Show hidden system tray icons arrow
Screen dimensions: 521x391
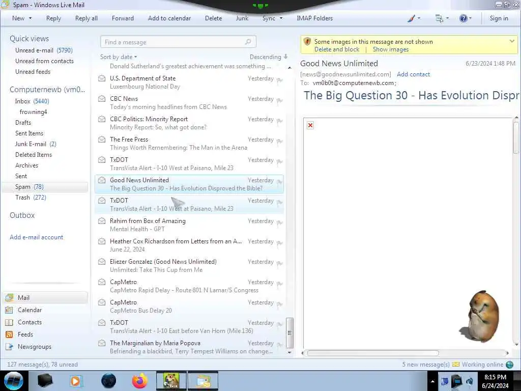[432, 381]
